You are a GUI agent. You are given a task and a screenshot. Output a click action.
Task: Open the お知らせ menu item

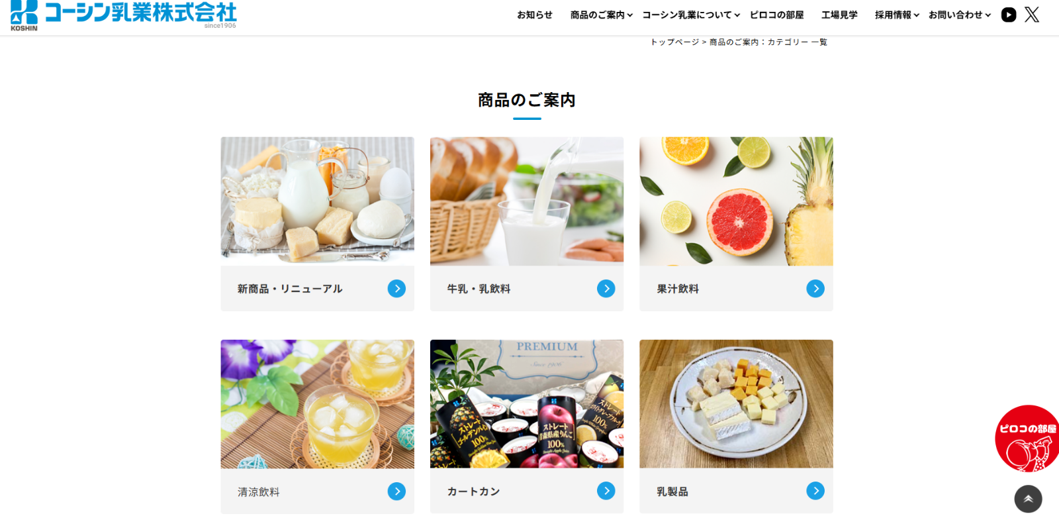tap(535, 15)
